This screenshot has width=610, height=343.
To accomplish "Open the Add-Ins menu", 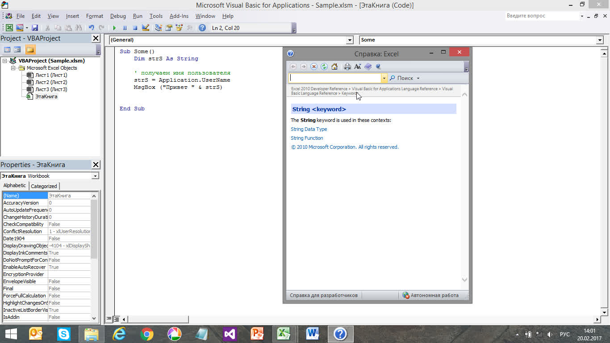I will (179, 16).
